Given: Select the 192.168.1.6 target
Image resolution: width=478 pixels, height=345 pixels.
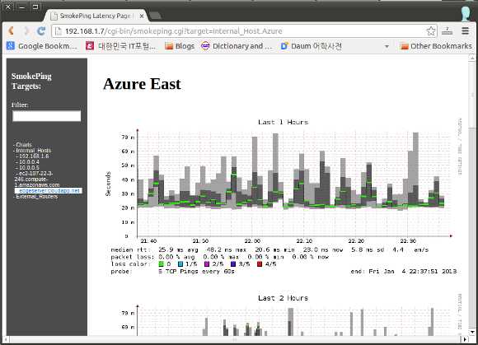Looking at the screenshot, I should coord(34,156).
